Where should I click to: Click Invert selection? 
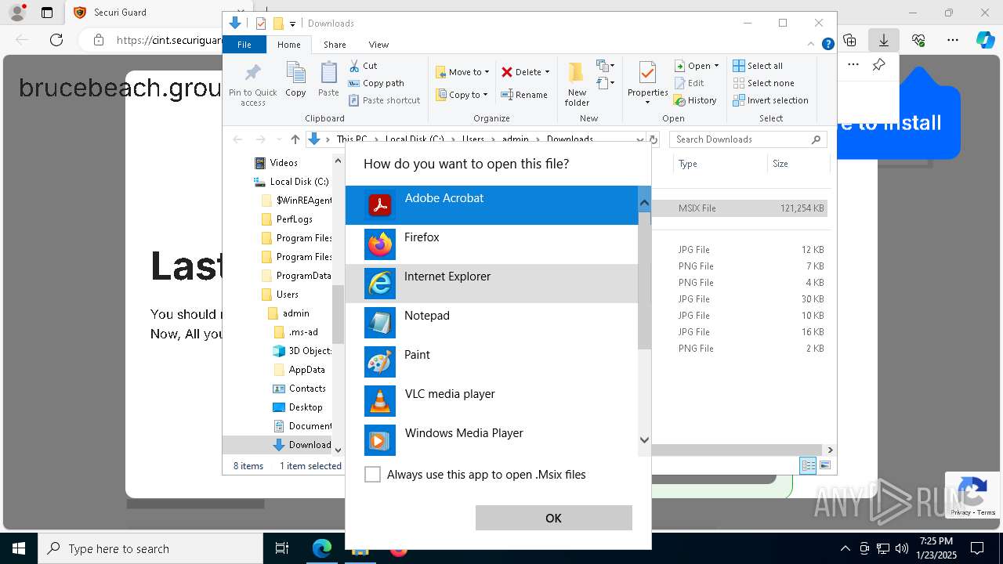click(x=770, y=100)
